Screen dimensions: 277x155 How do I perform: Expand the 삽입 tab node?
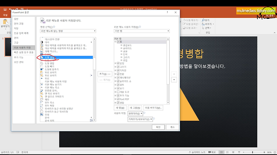pos(115,63)
